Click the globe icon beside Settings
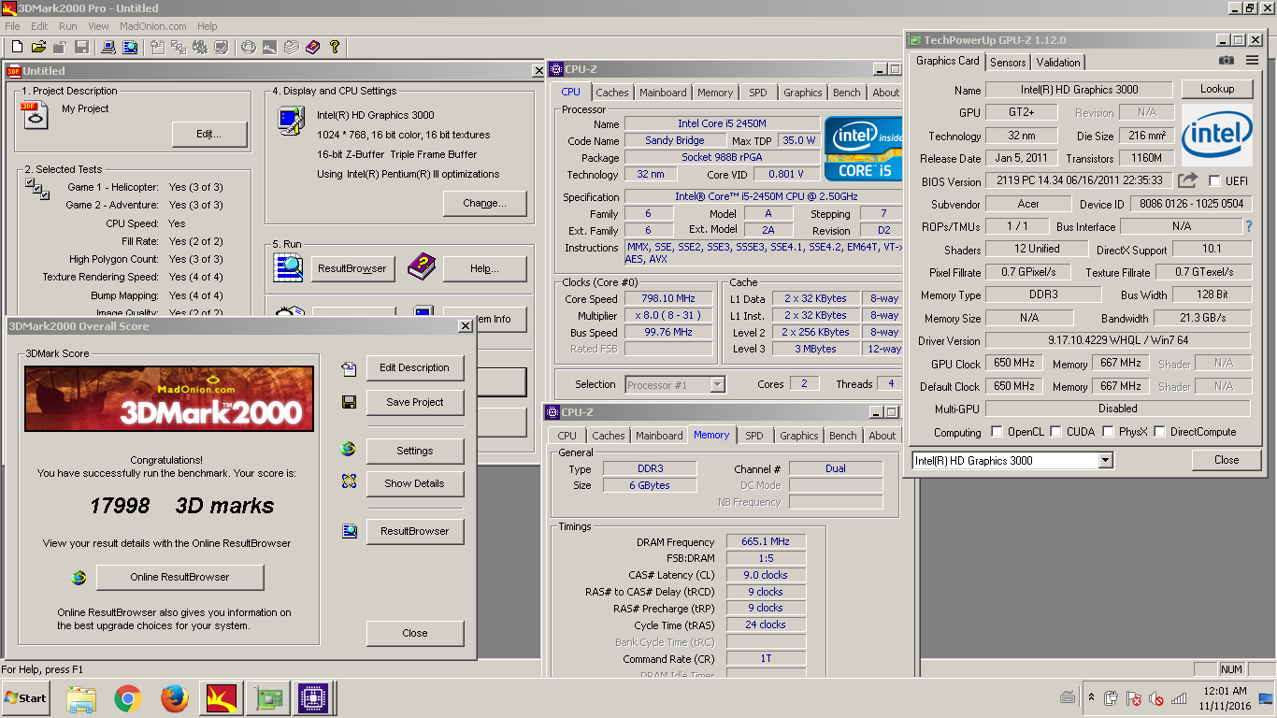Viewport: 1277px width, 718px height. click(349, 450)
